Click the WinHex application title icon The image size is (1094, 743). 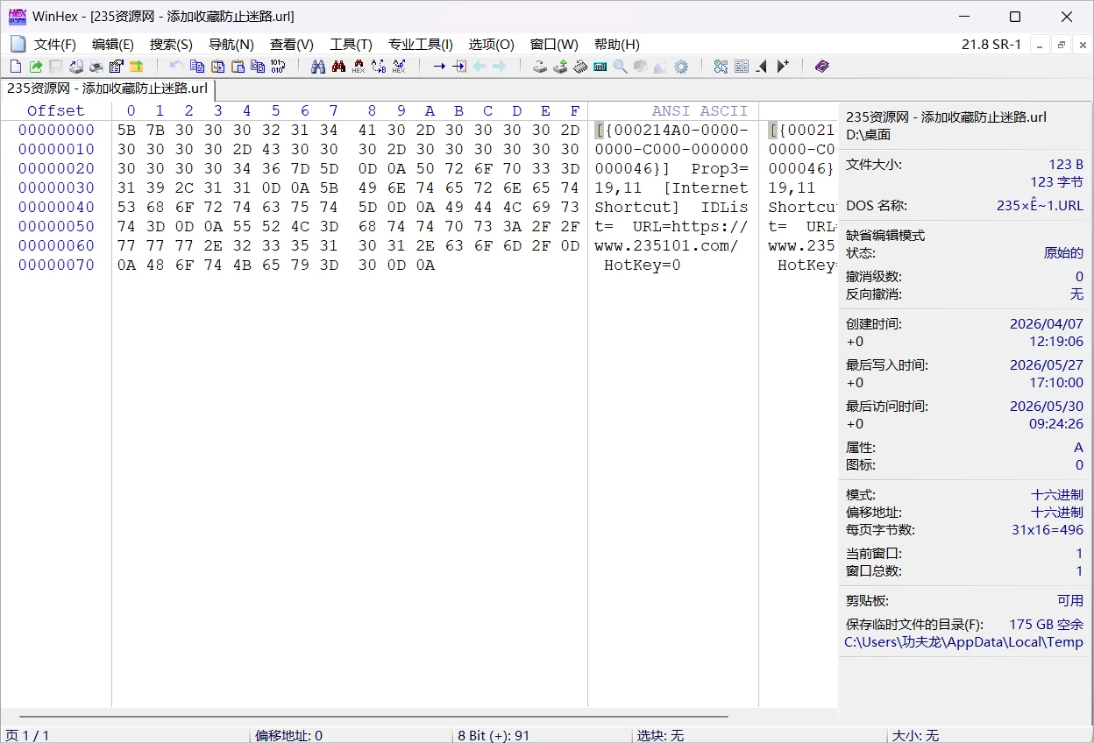(17, 17)
